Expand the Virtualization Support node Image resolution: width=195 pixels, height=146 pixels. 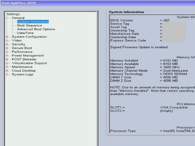[7, 63]
